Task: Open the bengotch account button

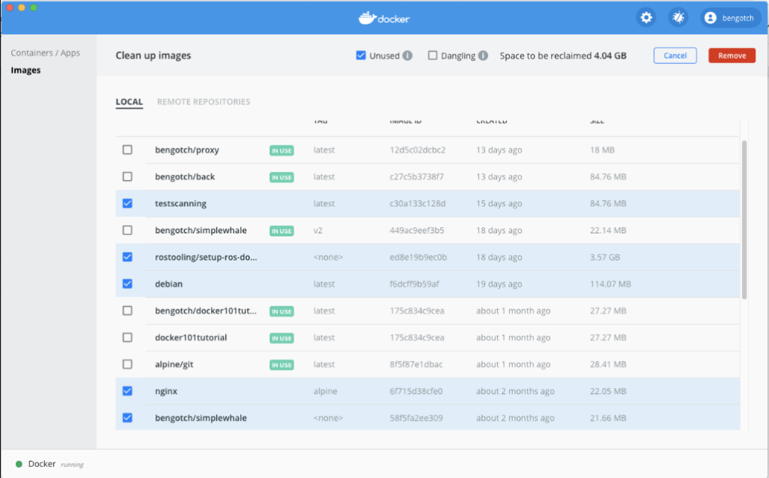Action: (730, 18)
